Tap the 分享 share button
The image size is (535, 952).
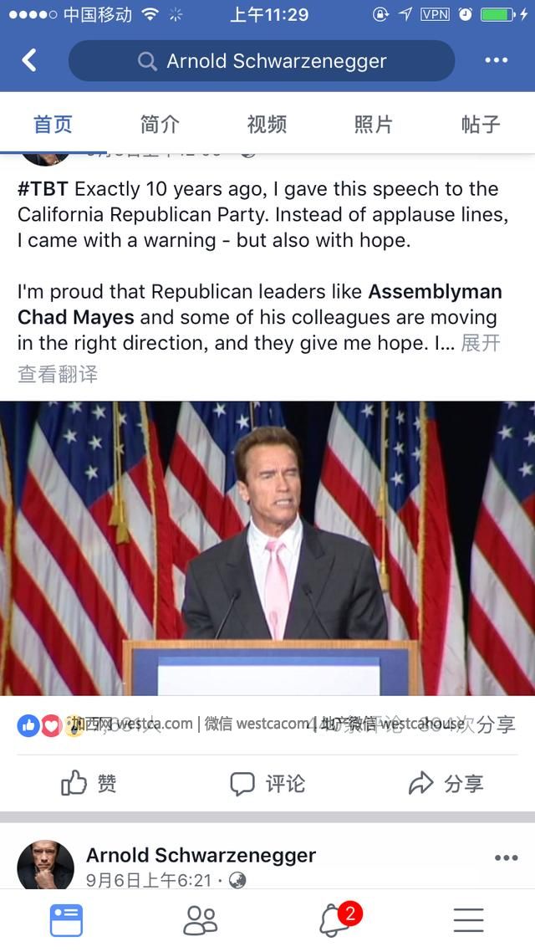click(x=446, y=784)
